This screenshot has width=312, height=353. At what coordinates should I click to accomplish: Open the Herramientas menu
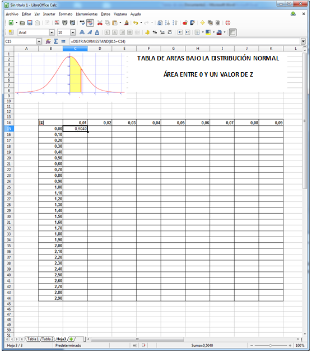(x=87, y=14)
